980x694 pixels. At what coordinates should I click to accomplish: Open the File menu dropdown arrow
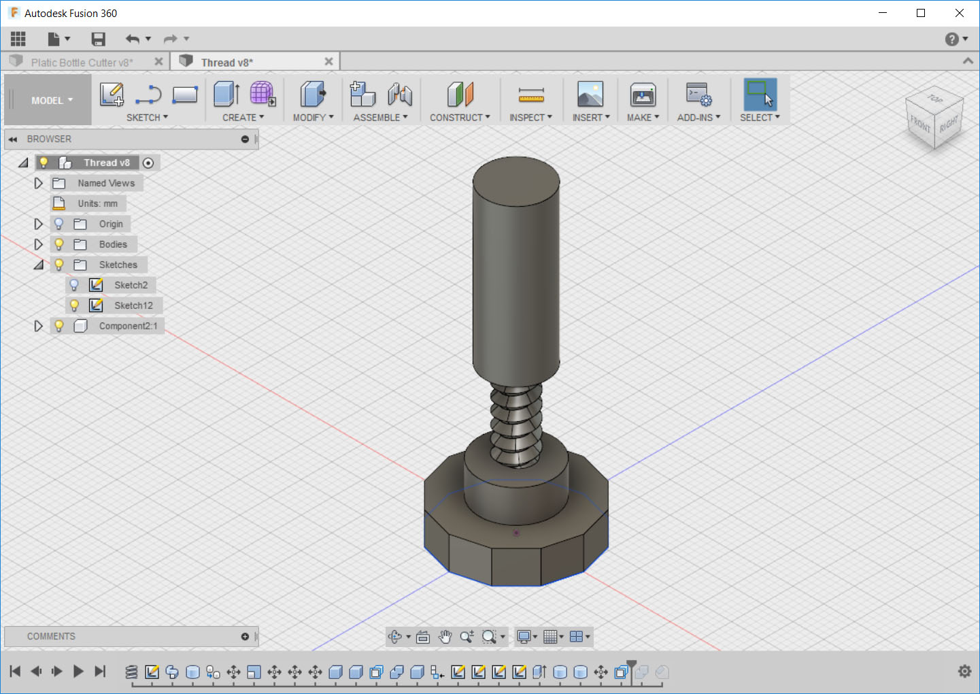click(x=67, y=39)
